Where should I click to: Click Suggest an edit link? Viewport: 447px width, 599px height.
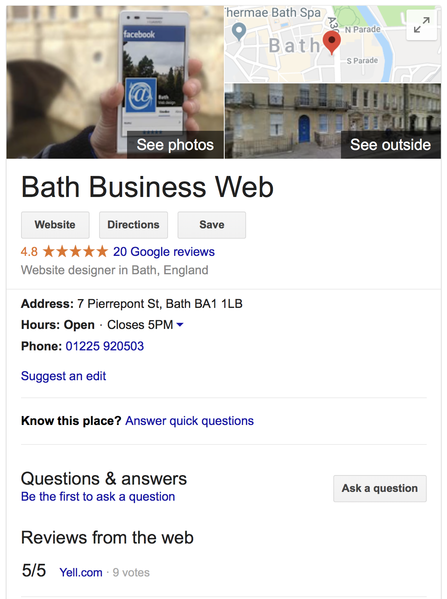tap(64, 376)
